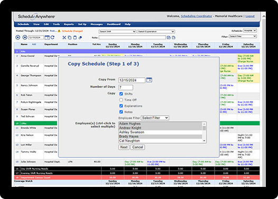Select Cal Naughton in employee list

pos(160,141)
